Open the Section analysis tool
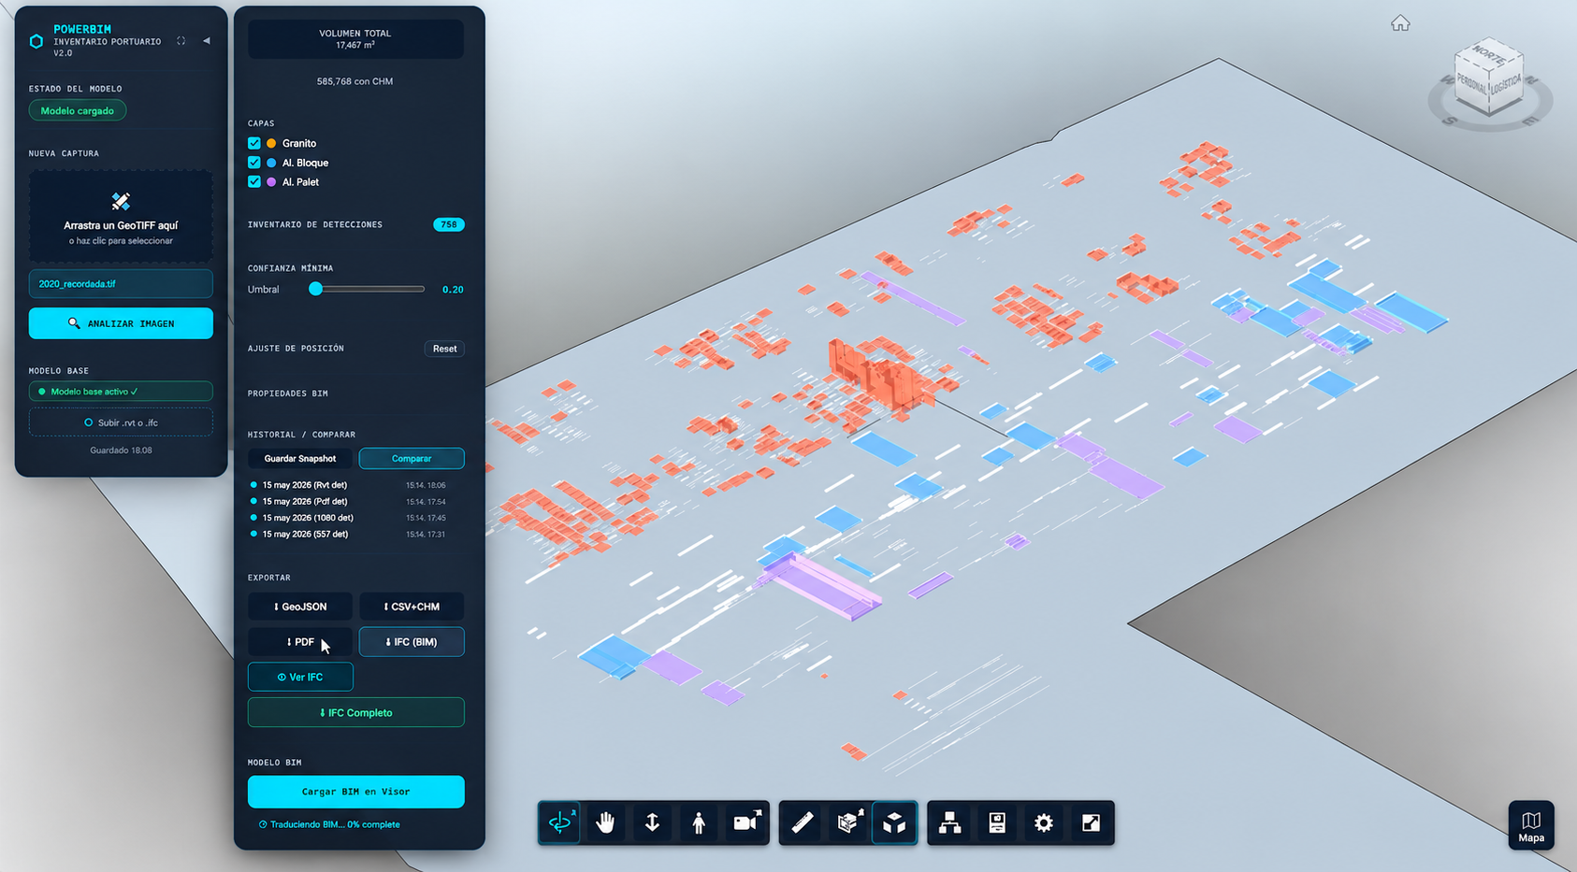The image size is (1577, 872). click(848, 822)
